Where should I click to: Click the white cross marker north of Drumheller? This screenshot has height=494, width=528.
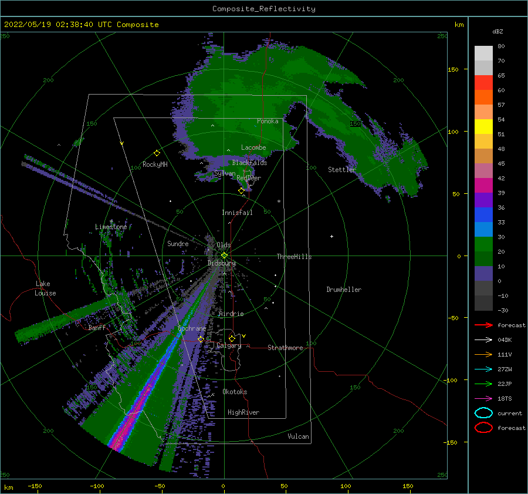pos(331,236)
